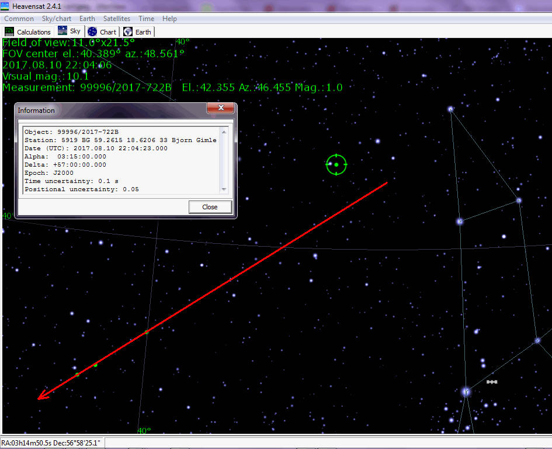Image resolution: width=552 pixels, height=449 pixels.
Task: Open the Calculations tab
Action: [x=28, y=32]
